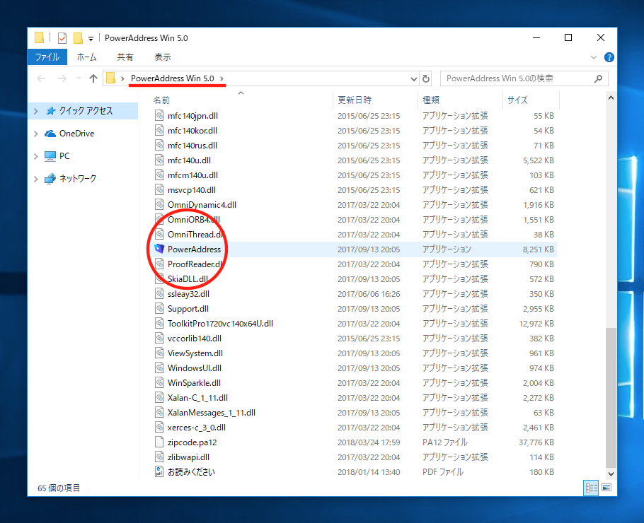
Task: Expand the ネットワーク tree node
Action: click(35, 179)
